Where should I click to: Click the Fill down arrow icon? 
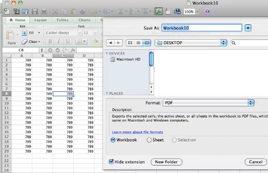tap(24, 33)
